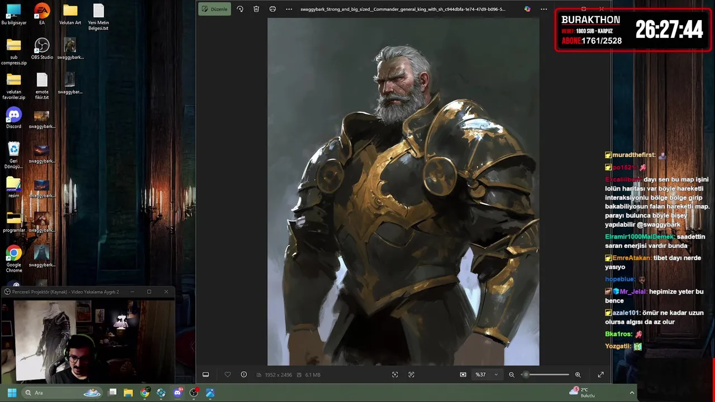Click the armored commander image
The height and width of the screenshot is (402, 715).
coord(403,192)
